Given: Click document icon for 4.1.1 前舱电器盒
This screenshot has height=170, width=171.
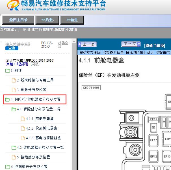Looking at the screenshot, I should point(23,119).
